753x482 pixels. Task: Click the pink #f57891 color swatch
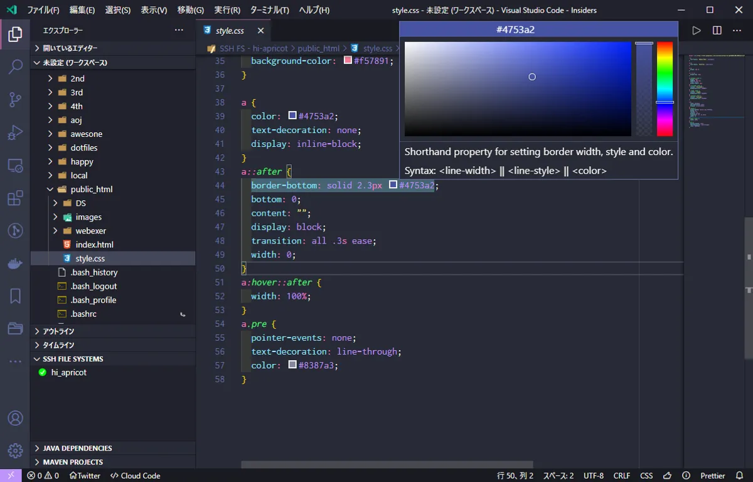(x=347, y=61)
